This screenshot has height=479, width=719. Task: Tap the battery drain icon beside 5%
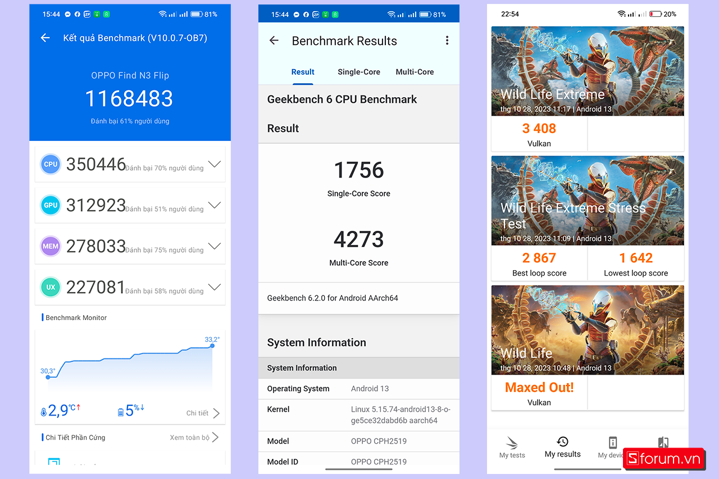tap(120, 412)
